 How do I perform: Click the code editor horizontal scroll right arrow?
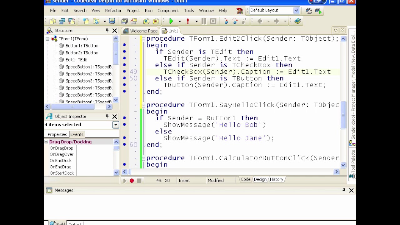(x=337, y=172)
